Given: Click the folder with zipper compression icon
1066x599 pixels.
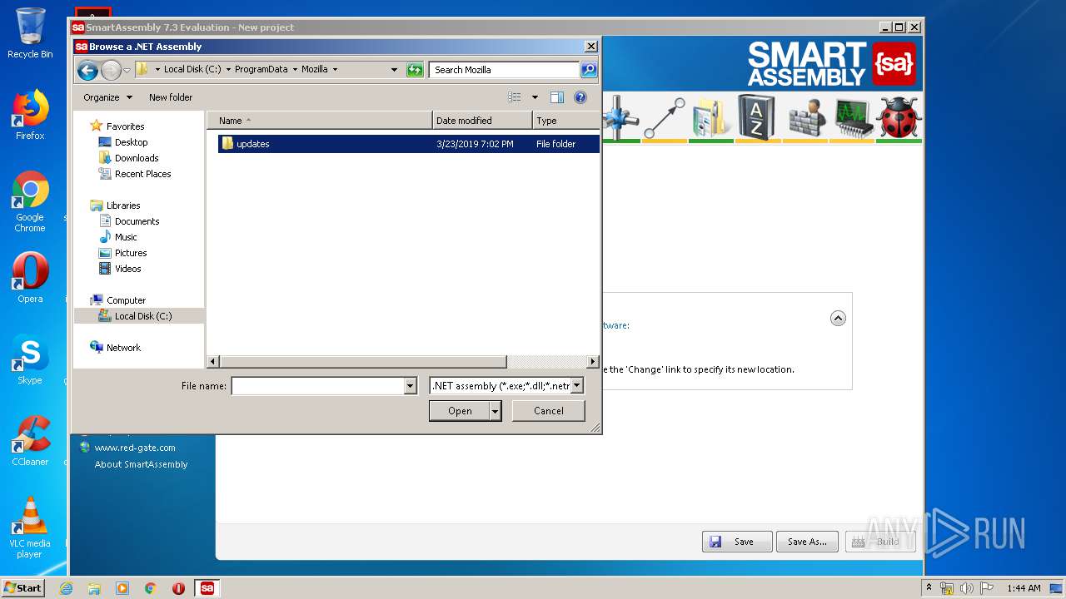Looking at the screenshot, I should tap(710, 117).
